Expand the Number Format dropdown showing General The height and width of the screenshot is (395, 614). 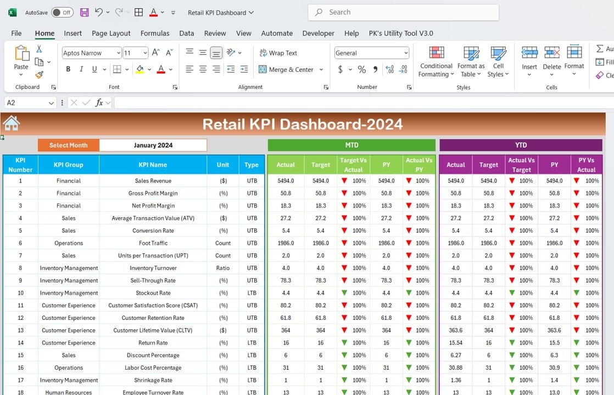(406, 53)
